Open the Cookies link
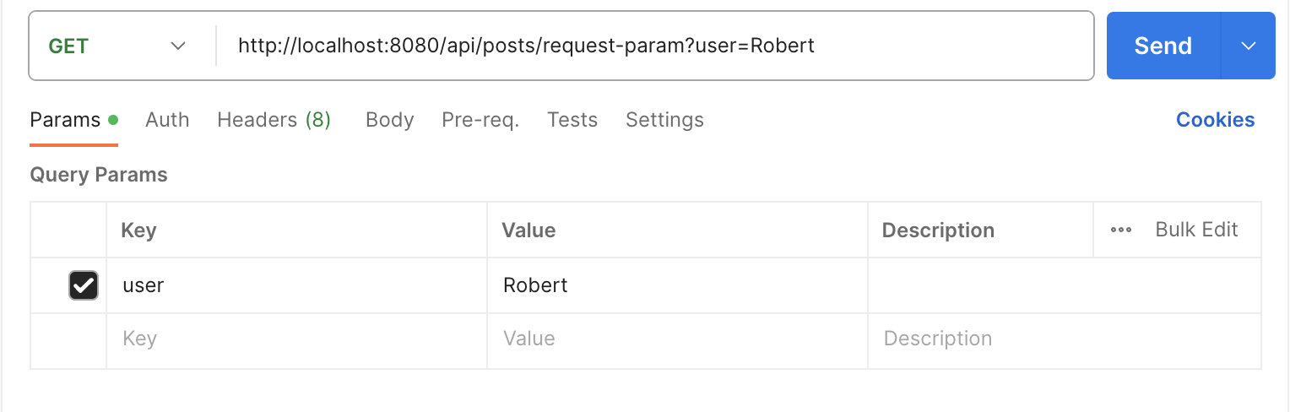Screen dimensions: 1290x412 coord(1215,120)
